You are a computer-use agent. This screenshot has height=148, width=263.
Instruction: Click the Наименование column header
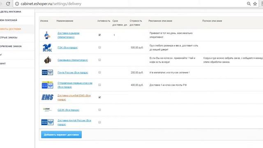point(65,21)
